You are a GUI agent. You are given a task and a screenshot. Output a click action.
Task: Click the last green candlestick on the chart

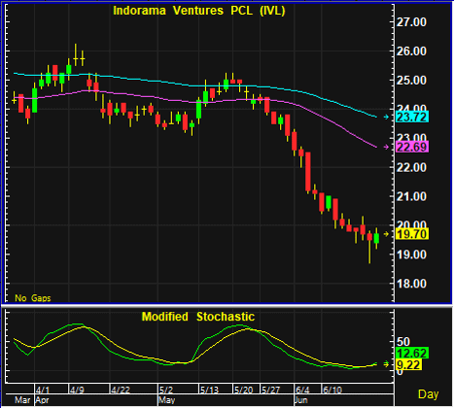376,238
